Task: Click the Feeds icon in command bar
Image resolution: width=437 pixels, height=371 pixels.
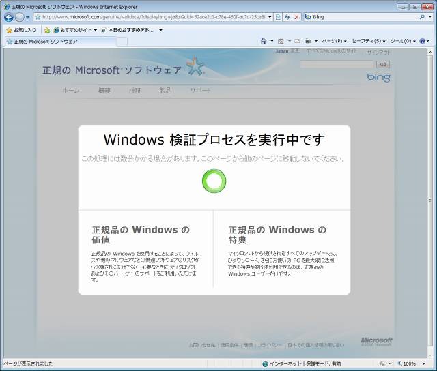Action: [x=281, y=41]
